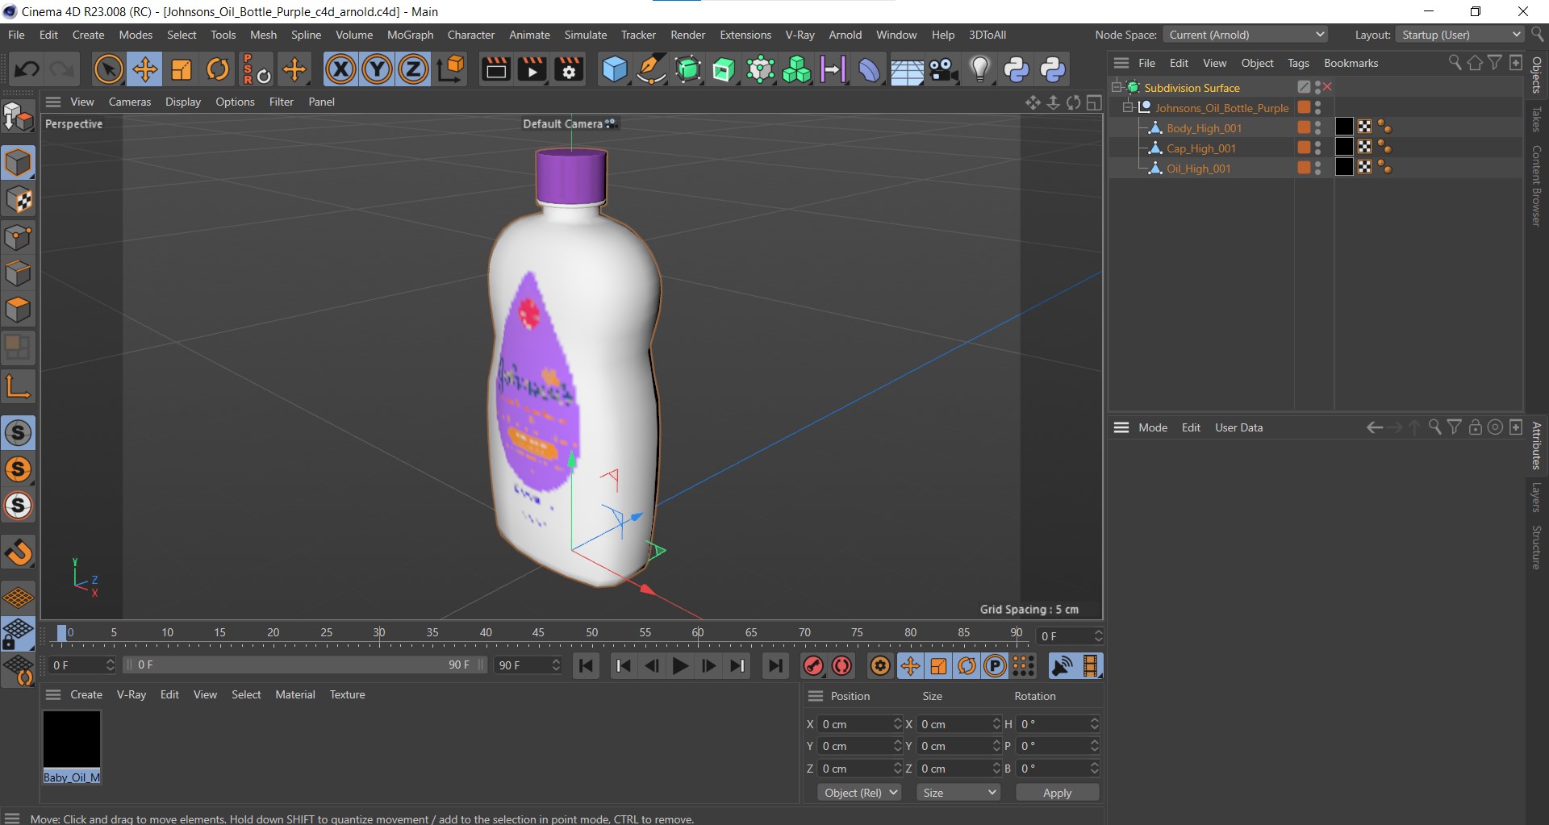Switch to Model mode
Viewport: 1549px width, 825px height.
[18, 163]
